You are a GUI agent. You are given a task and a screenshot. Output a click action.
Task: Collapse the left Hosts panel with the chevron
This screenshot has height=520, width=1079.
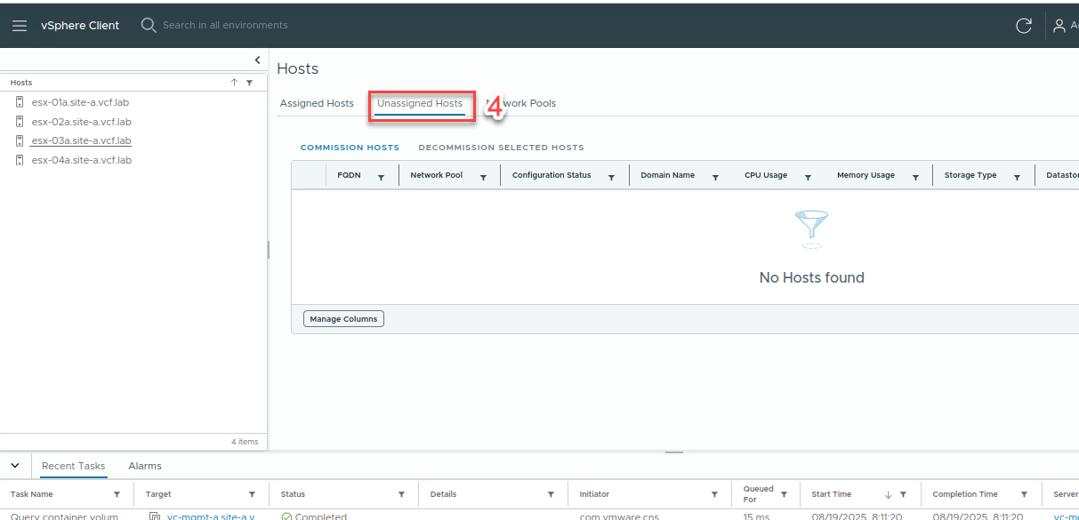[x=258, y=60]
